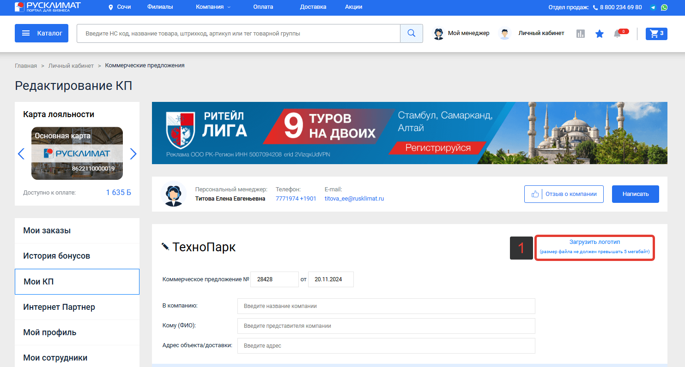Go to Главная breadcrumb

(x=26, y=65)
